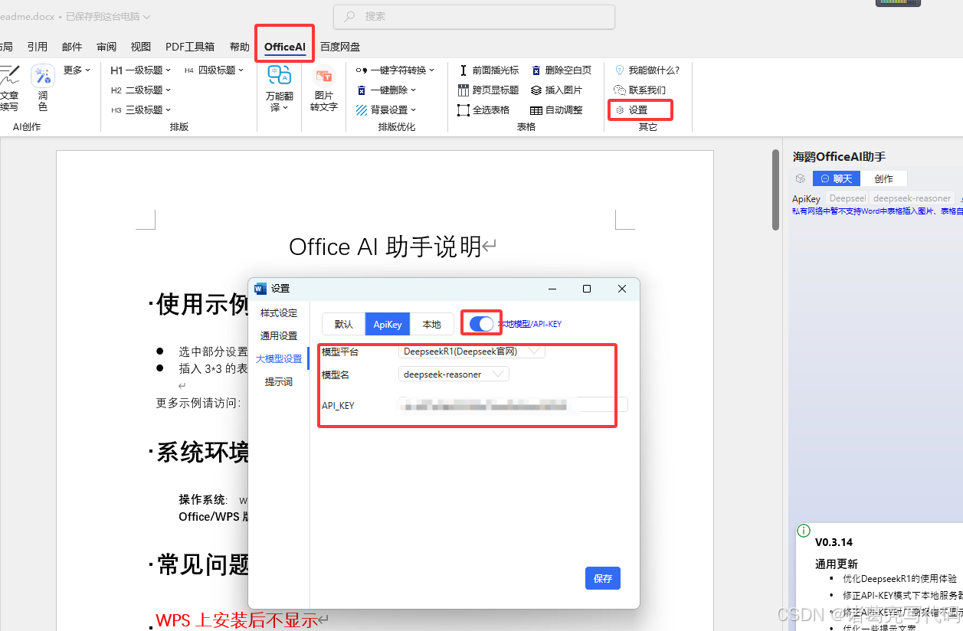Viewport: 963px width, 631px height.
Task: Open 通用设置 in settings sidebar
Action: coord(279,335)
